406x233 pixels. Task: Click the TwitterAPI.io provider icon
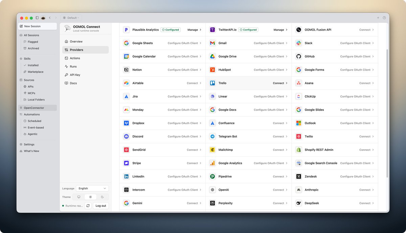(212, 30)
